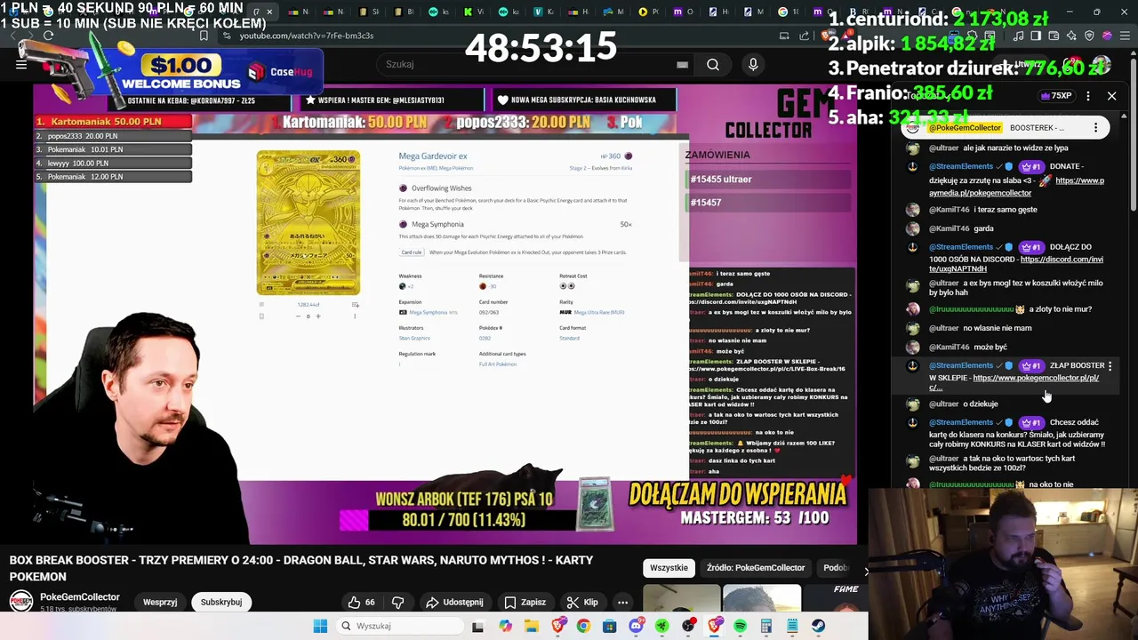Click the Subskrybuj button

(x=221, y=602)
